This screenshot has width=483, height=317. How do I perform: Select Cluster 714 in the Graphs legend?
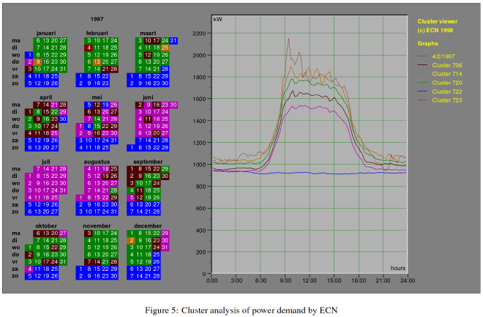[446, 74]
